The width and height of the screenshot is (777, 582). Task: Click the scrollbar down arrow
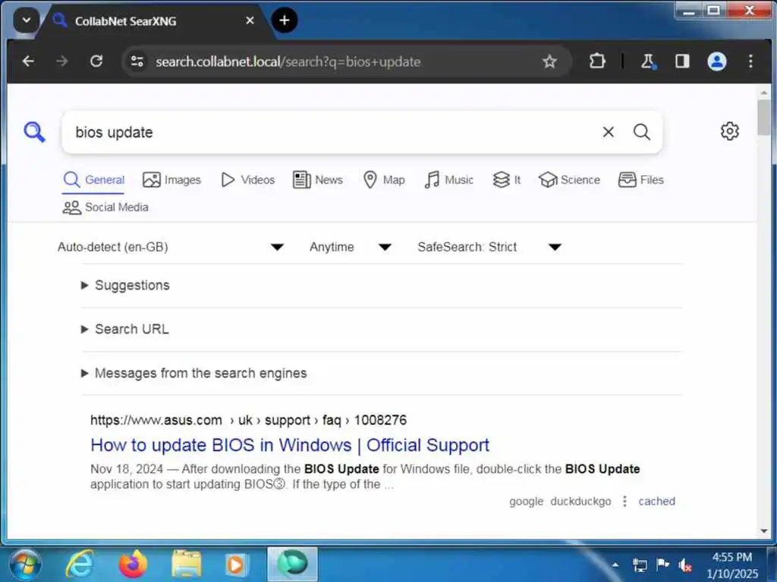click(x=763, y=531)
